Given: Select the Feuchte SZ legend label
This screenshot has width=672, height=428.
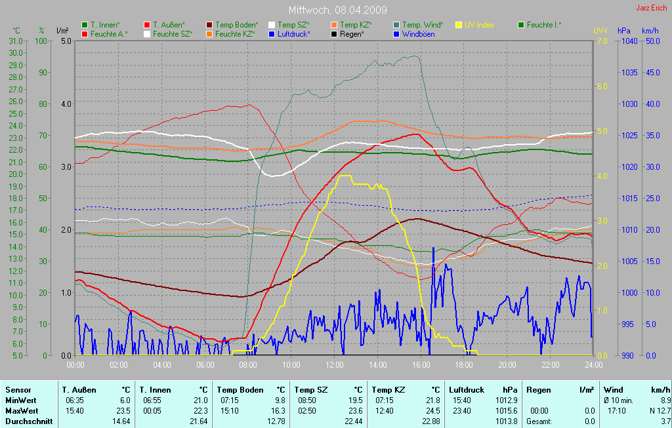Looking at the screenshot, I should (172, 33).
